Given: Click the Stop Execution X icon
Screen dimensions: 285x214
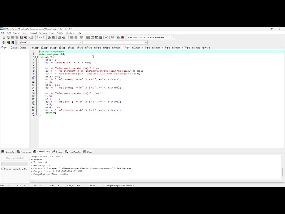Looking at the screenshot, I should (112, 37).
